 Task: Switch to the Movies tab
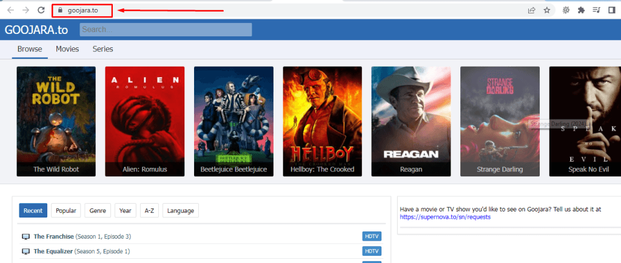point(67,49)
